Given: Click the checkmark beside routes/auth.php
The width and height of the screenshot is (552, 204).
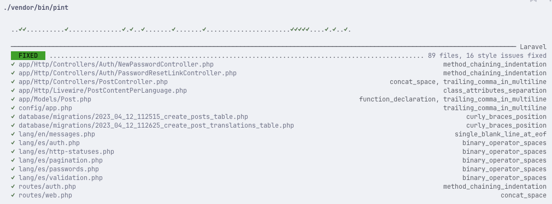Looking at the screenshot, I should 13,187.
